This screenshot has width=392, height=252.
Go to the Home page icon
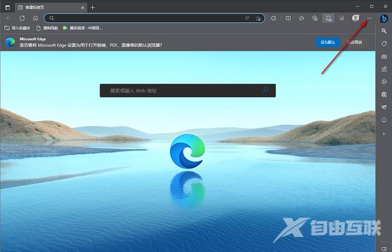coord(36,18)
